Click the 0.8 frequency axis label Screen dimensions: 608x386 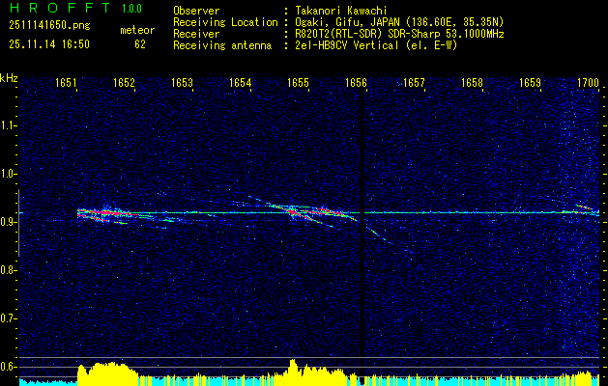(x=8, y=270)
